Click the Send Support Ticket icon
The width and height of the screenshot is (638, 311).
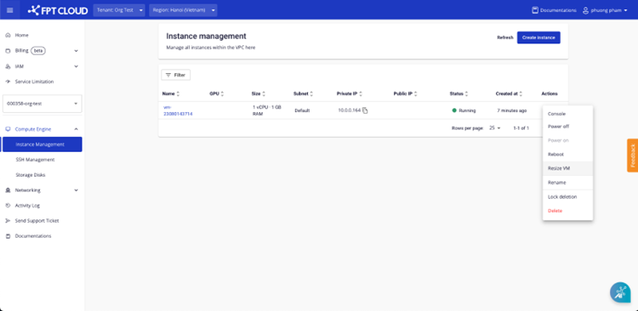(x=8, y=221)
